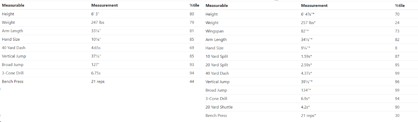Click the left table's %tile column header
The height and width of the screenshot is (122, 418).
pyautogui.click(x=194, y=5)
